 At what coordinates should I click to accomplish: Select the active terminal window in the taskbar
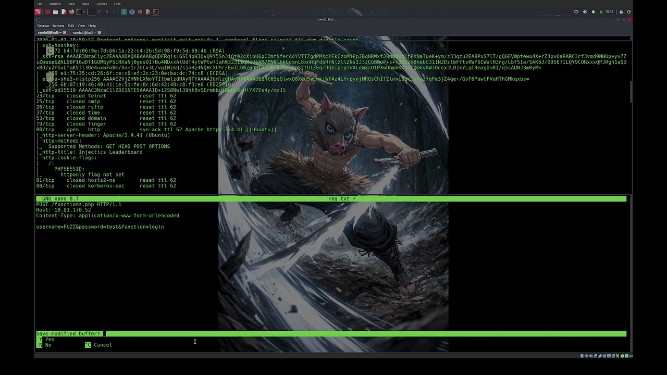(156, 11)
